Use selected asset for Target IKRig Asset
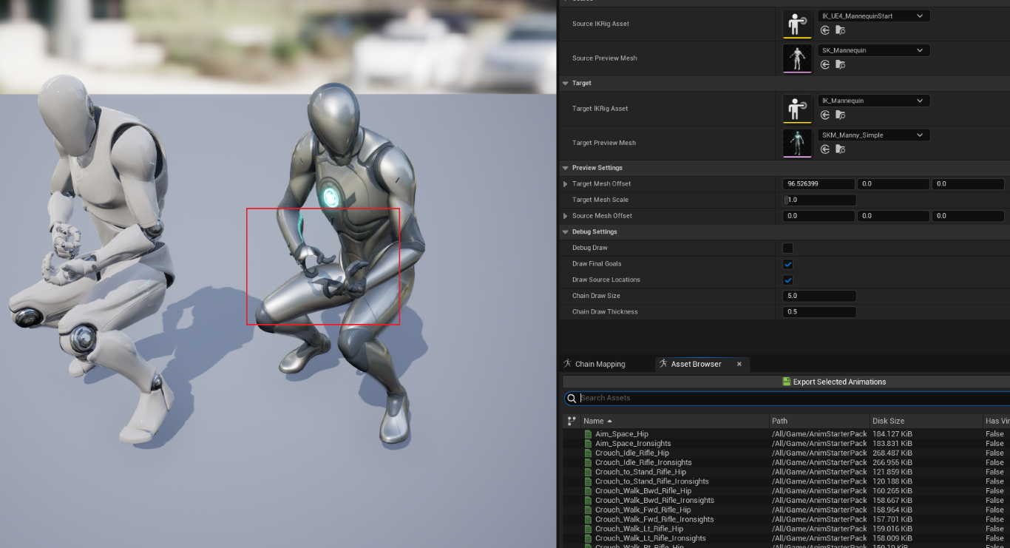 pyautogui.click(x=825, y=115)
